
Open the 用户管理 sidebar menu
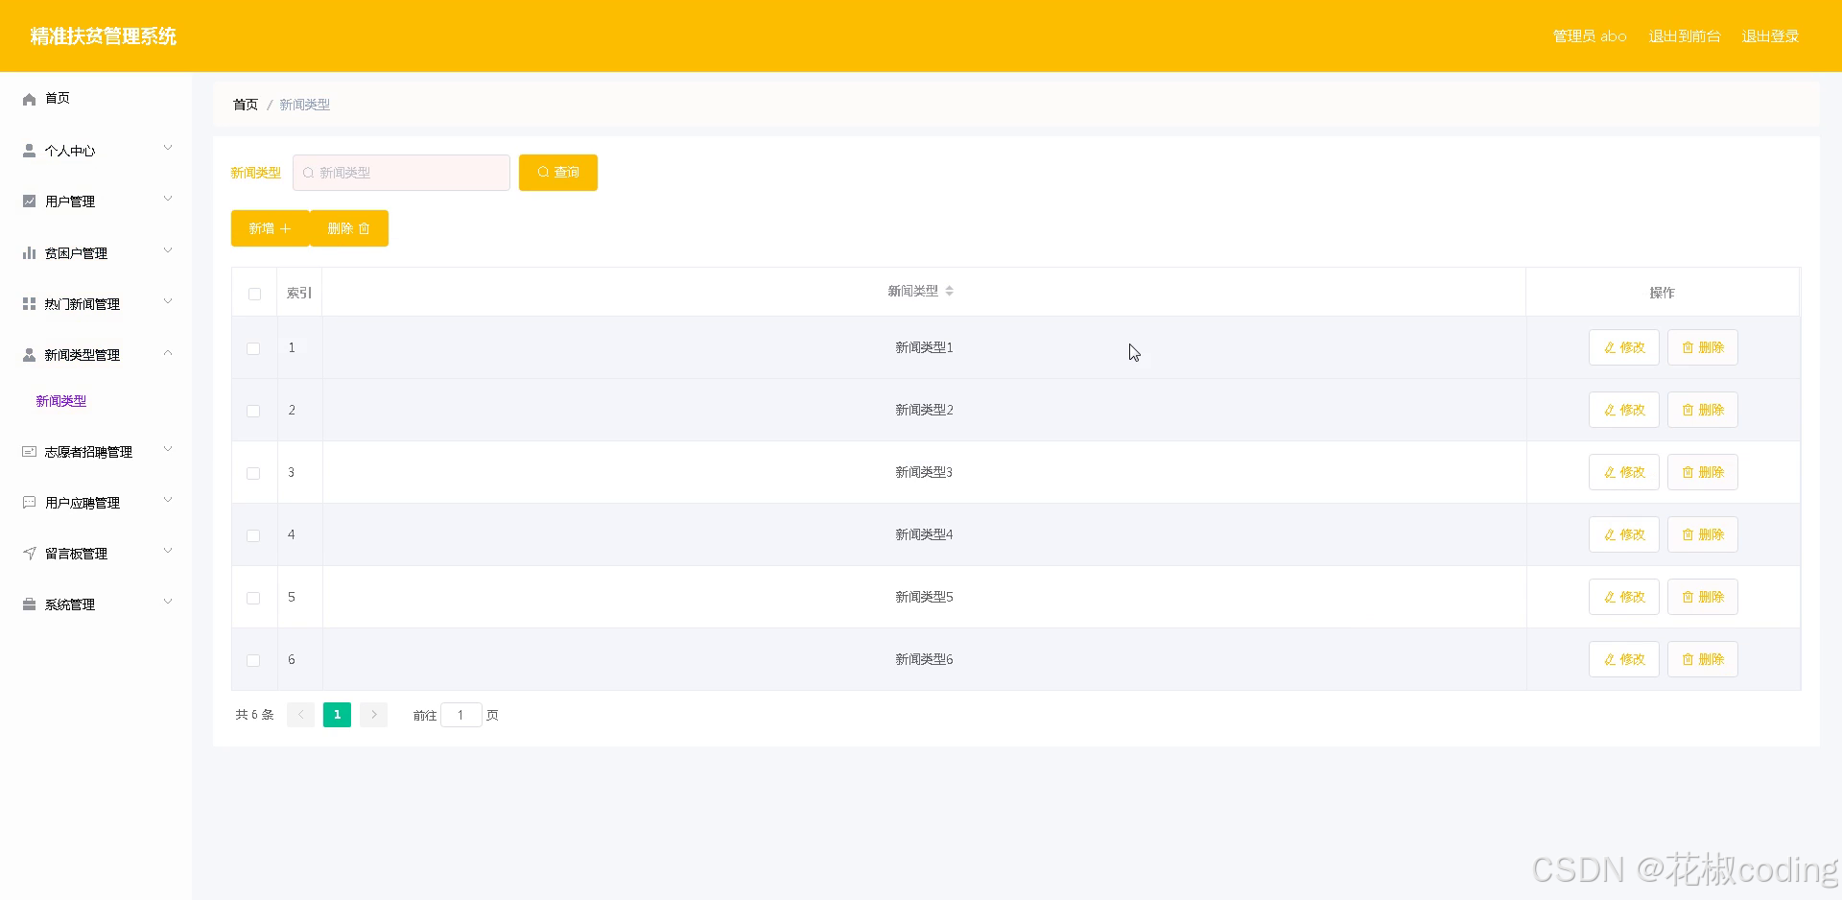tap(96, 201)
